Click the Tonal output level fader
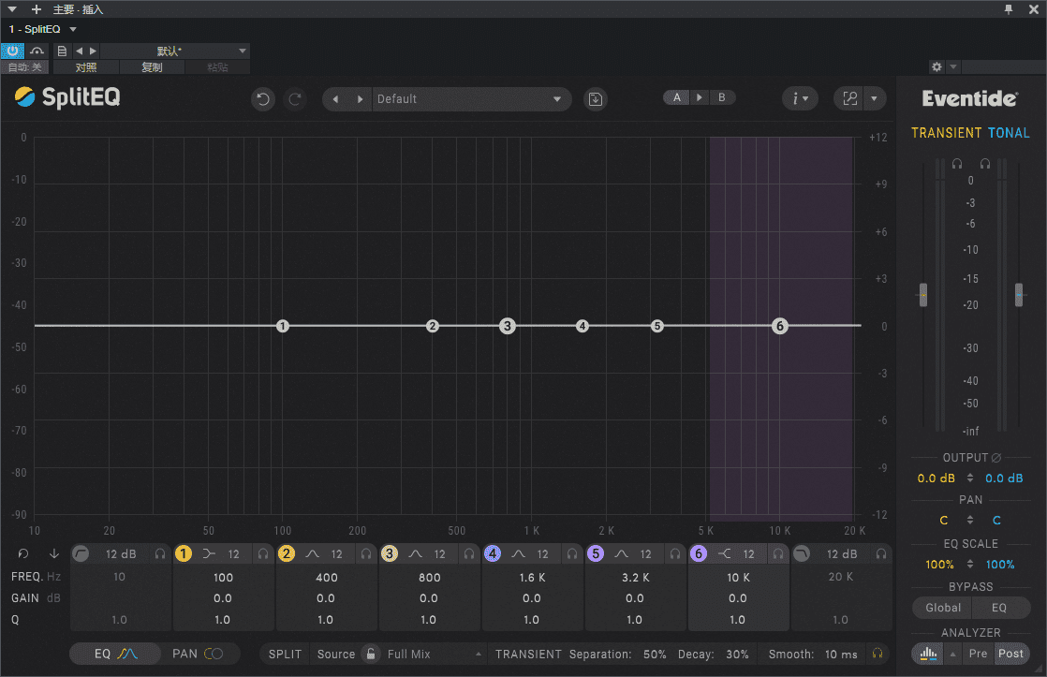Image resolution: width=1047 pixels, height=677 pixels. tap(1019, 294)
